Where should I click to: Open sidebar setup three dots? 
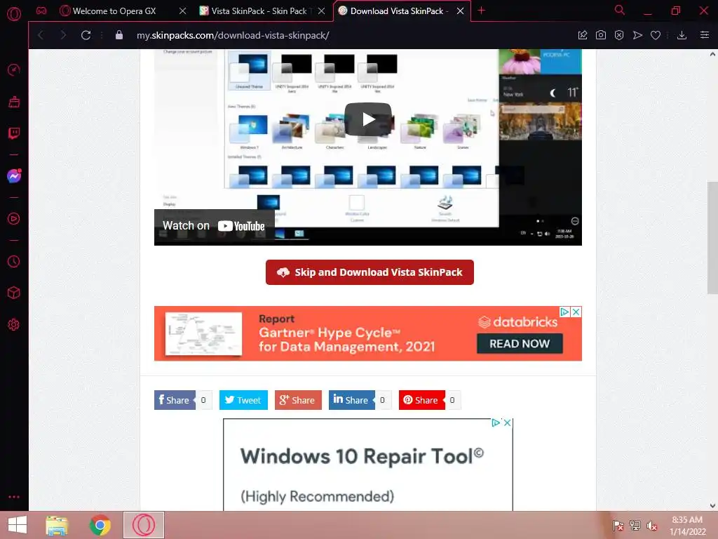(x=14, y=497)
